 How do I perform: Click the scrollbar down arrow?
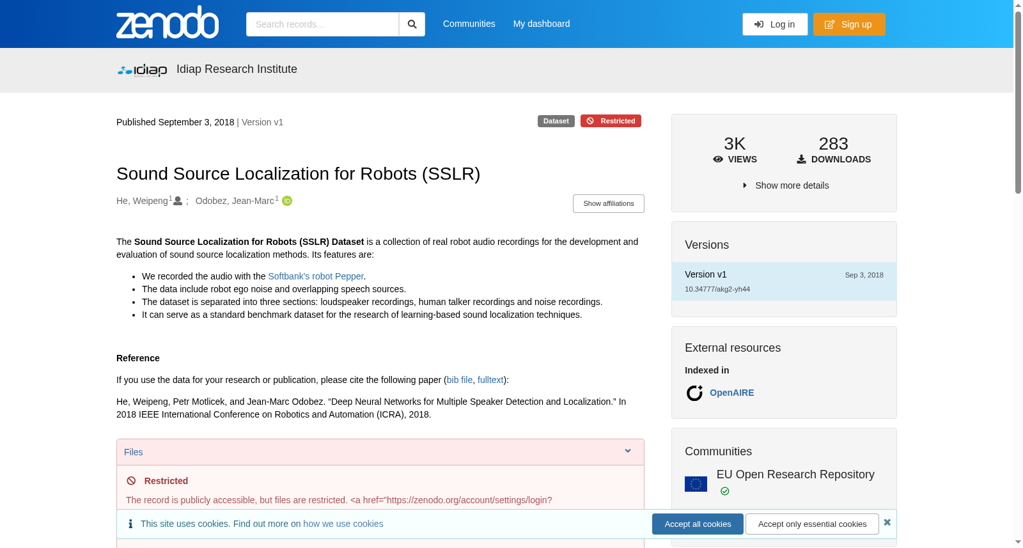pos(1018,542)
